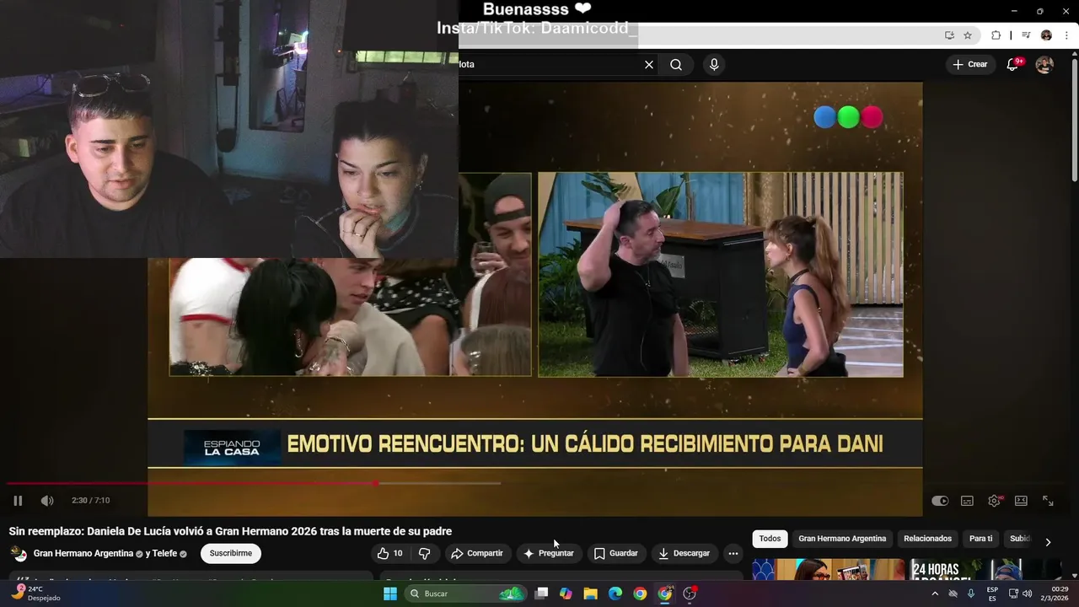Open Task View on the taskbar

pos(542,594)
